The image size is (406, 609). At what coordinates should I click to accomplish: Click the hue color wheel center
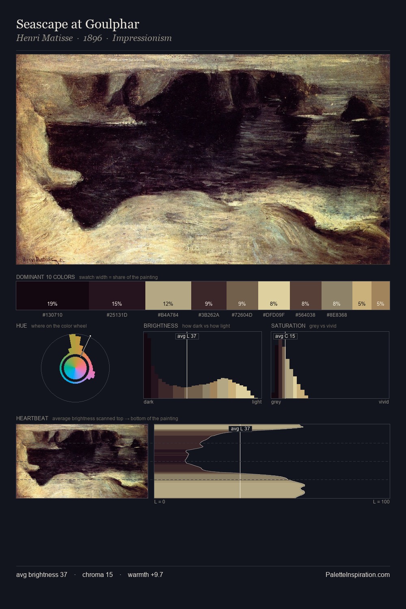tap(75, 368)
